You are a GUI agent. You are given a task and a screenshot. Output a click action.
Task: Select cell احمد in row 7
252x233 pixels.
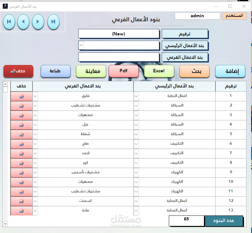86,154
